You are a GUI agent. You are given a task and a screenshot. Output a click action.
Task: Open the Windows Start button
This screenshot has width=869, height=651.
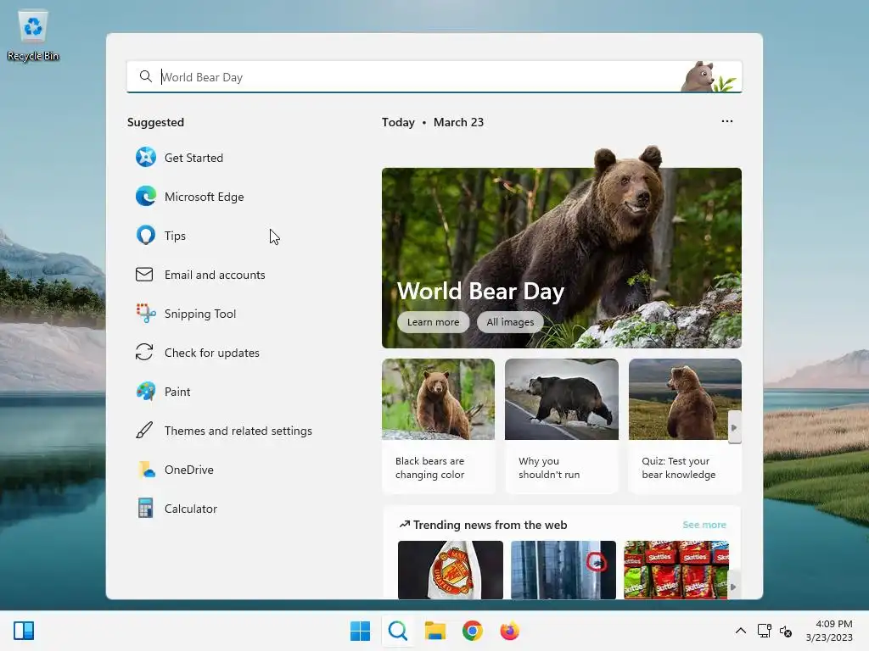point(360,631)
